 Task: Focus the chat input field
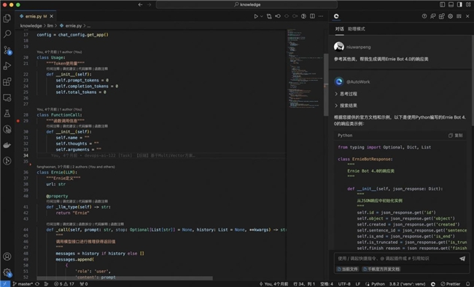(x=396, y=259)
